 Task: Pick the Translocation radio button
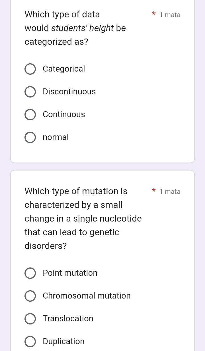click(x=30, y=319)
